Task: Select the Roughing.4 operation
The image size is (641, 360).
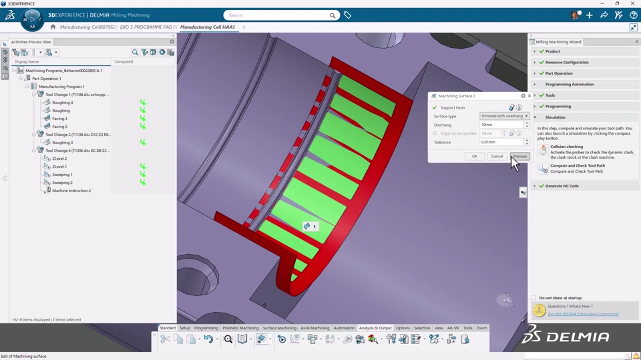Action: click(x=63, y=103)
